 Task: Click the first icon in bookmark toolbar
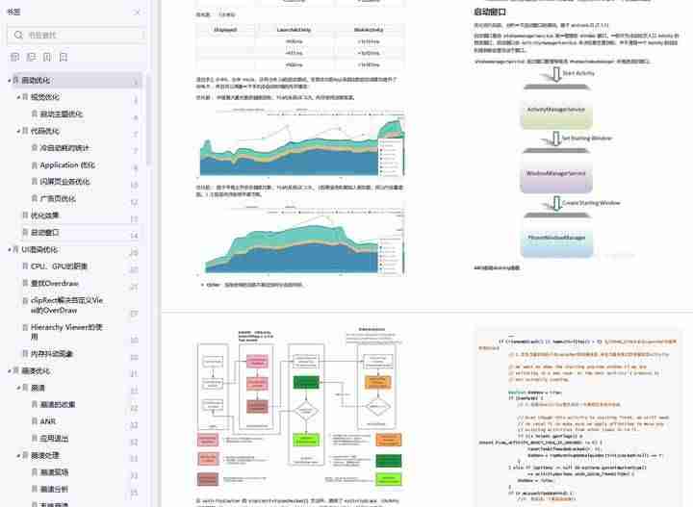(14, 57)
